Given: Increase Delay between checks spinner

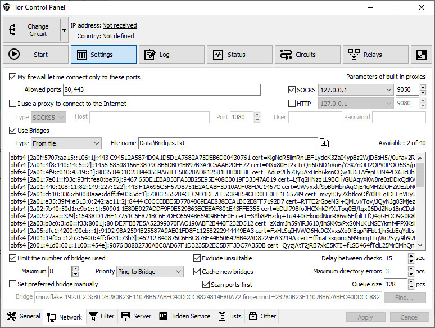Looking at the screenshot, I should (x=411, y=255).
